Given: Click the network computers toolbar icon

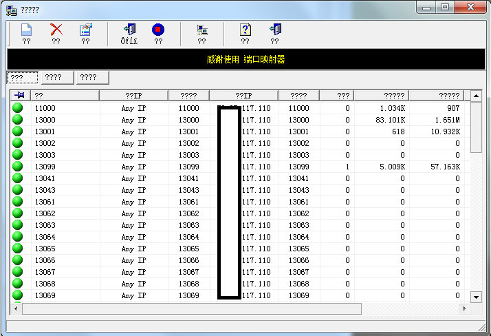Looking at the screenshot, I should click(x=202, y=30).
